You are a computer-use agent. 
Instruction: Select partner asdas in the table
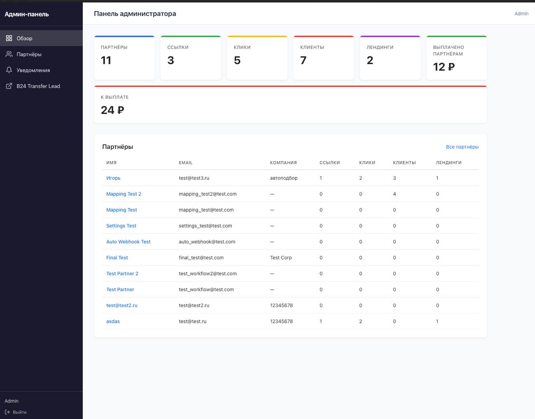[x=113, y=321]
